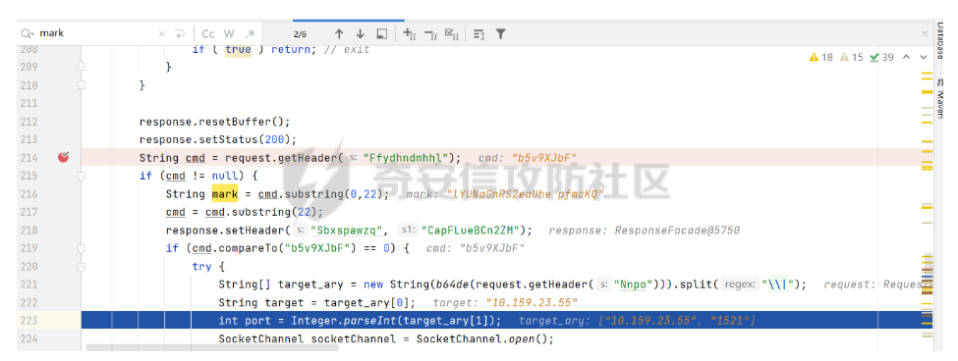The width and height of the screenshot is (958, 361).
Task: Toggle breakpoint on line 214
Action: (x=64, y=158)
